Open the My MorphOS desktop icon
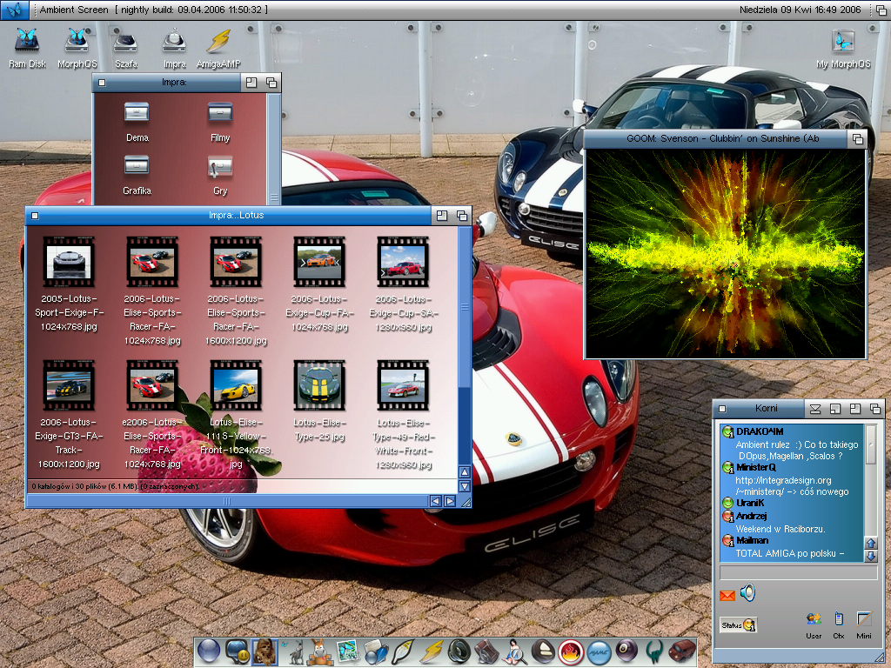The image size is (891, 668). (x=843, y=49)
